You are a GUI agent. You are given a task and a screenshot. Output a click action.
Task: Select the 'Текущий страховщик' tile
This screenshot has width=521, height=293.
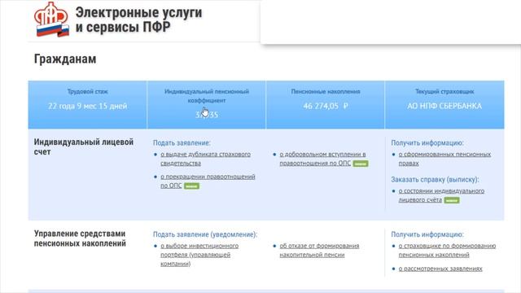pyautogui.click(x=444, y=105)
